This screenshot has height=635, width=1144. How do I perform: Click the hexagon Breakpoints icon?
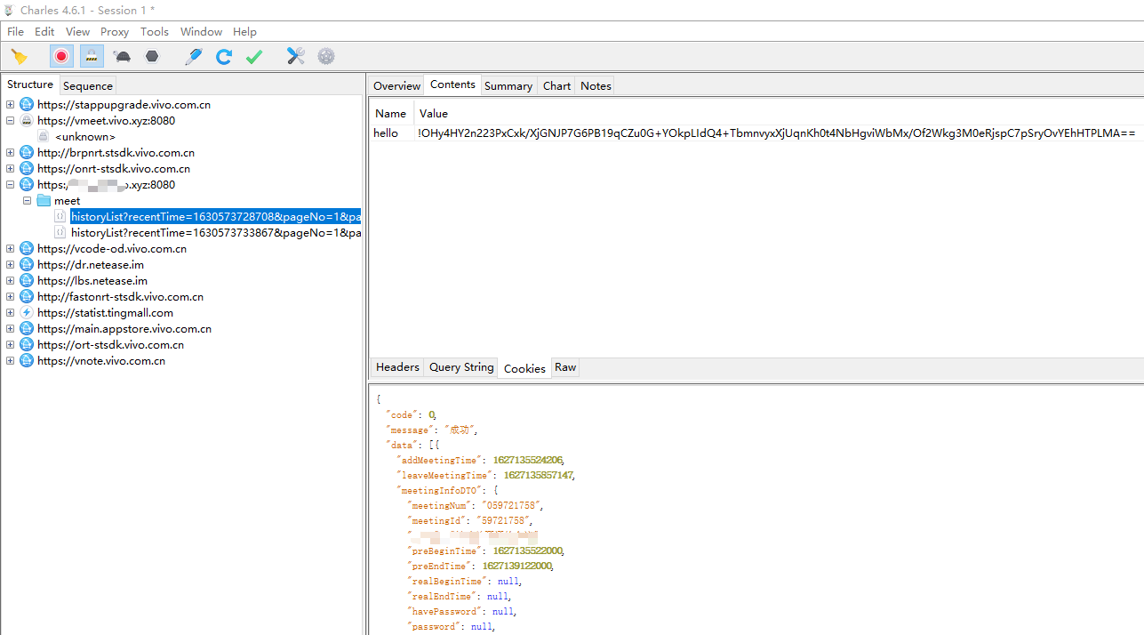point(152,57)
